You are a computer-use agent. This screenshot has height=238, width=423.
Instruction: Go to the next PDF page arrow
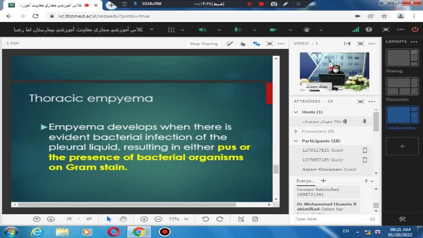(51, 219)
